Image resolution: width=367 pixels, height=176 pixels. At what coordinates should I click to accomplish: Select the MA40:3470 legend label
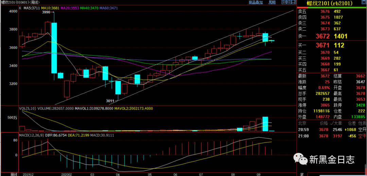pos(89,8)
